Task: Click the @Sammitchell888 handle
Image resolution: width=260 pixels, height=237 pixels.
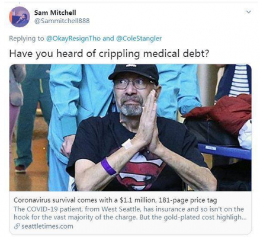Action: [62, 21]
